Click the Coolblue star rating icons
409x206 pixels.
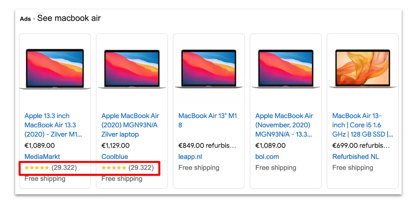click(x=114, y=168)
